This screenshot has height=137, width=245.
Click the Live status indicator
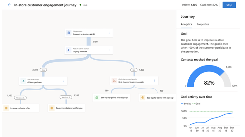(83, 5)
